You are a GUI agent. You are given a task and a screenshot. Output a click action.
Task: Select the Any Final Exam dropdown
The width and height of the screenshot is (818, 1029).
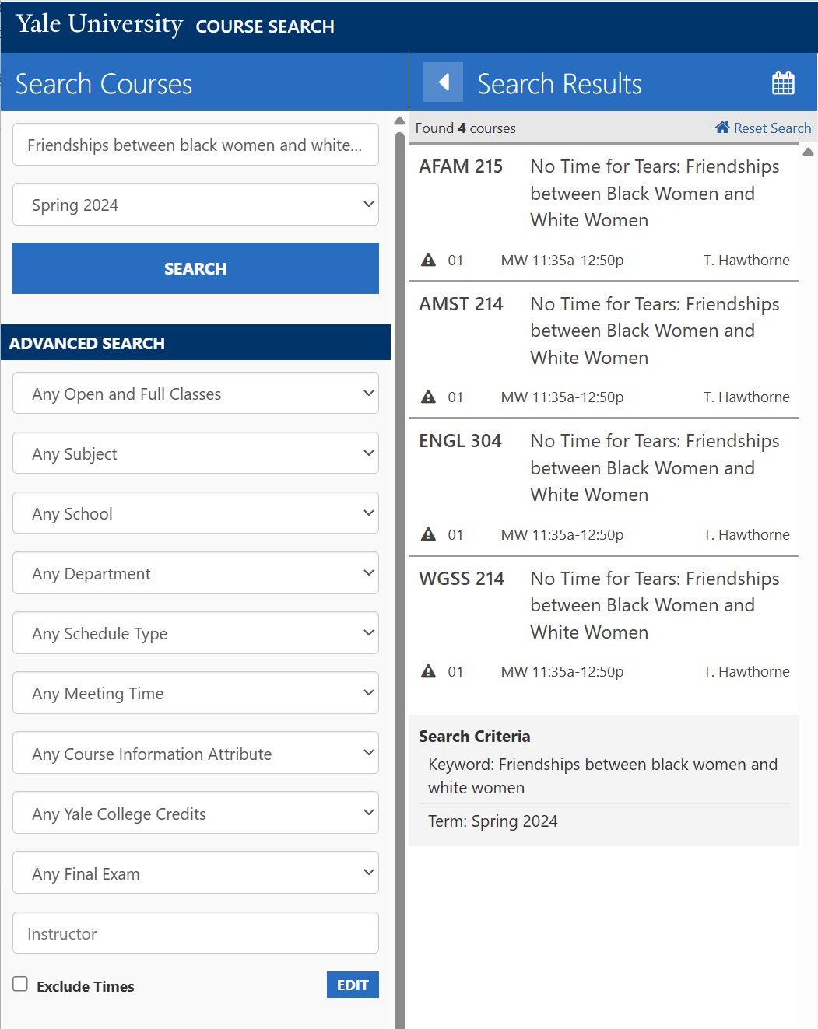[195, 873]
